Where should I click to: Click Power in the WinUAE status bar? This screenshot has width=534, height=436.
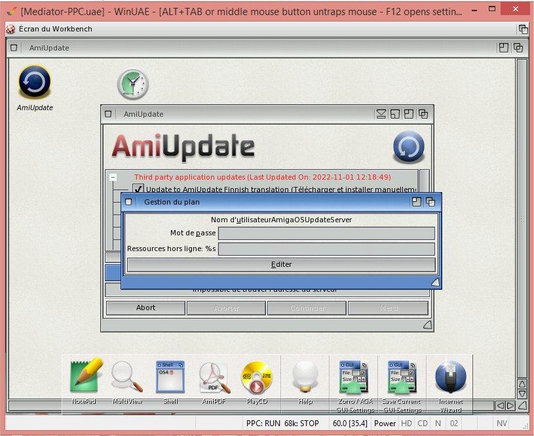(385, 424)
